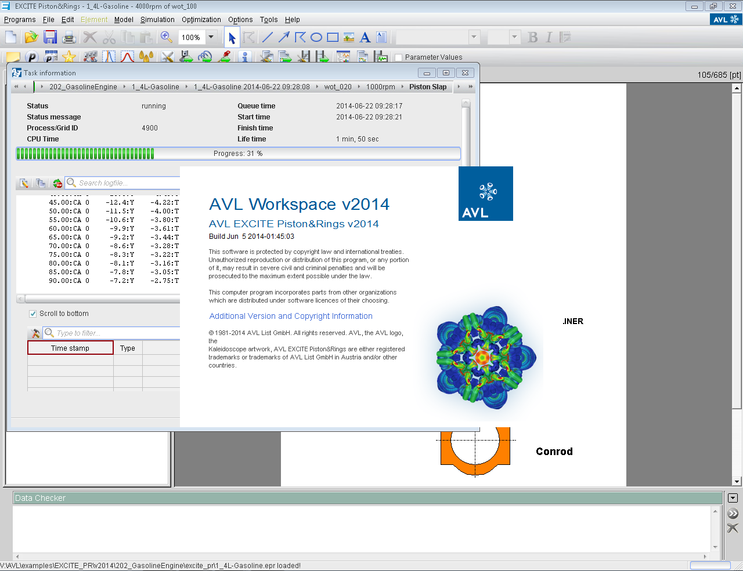743x571 pixels.
Task: Select the arrow pointer tool
Action: pyautogui.click(x=232, y=38)
